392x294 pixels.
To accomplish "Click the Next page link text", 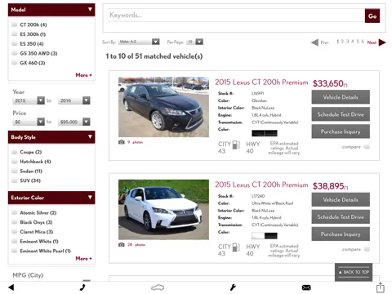I will (372, 42).
